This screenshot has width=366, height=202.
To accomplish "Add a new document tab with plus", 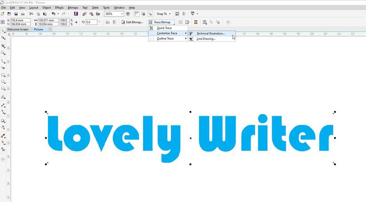I will 50,29.
